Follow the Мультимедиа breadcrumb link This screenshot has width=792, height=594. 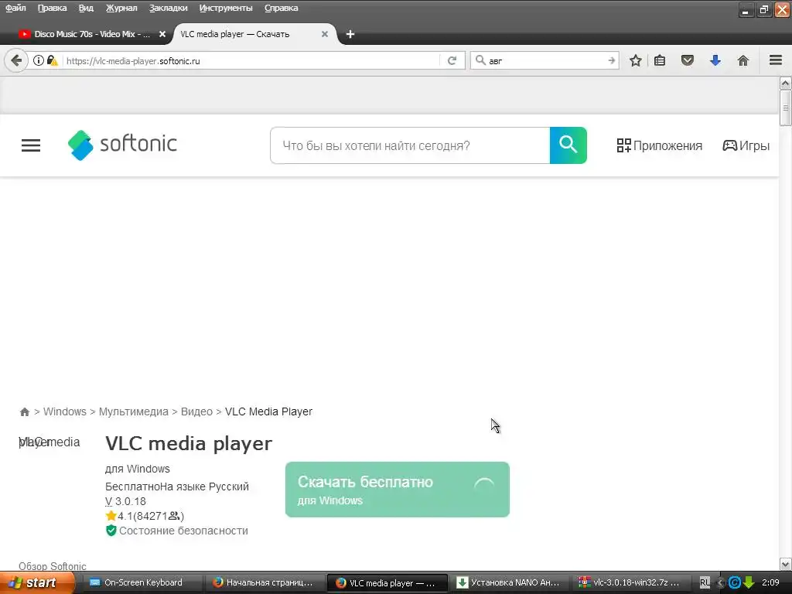pyautogui.click(x=133, y=411)
